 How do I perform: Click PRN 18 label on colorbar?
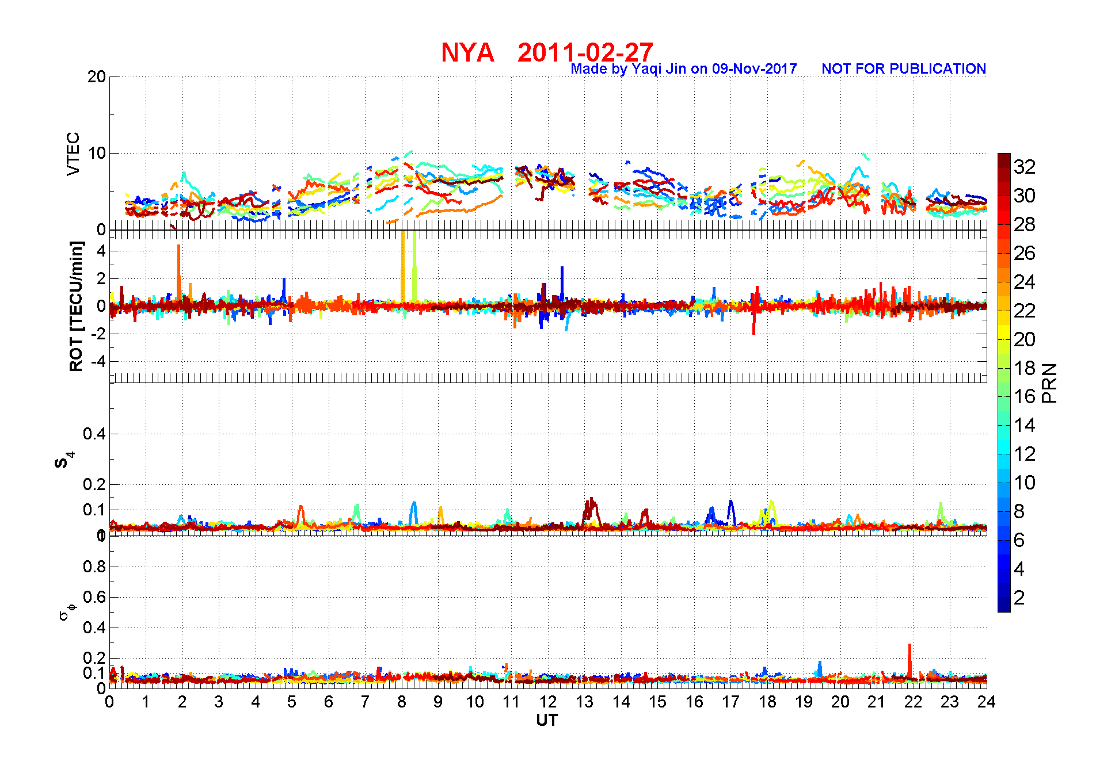tap(1025, 368)
